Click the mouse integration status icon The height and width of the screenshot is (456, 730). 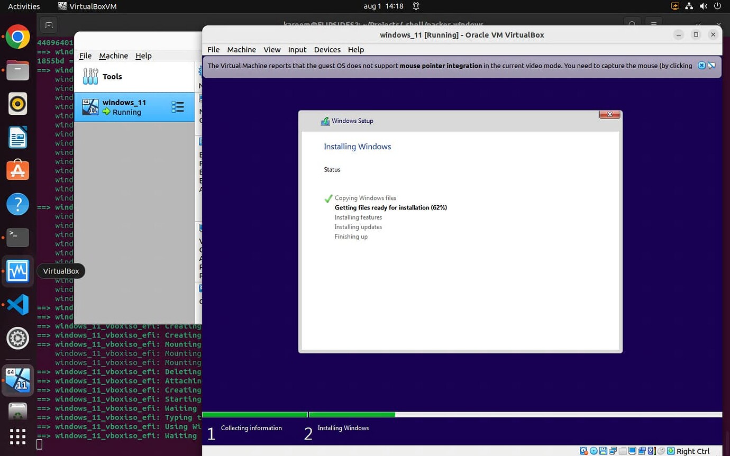click(x=662, y=451)
